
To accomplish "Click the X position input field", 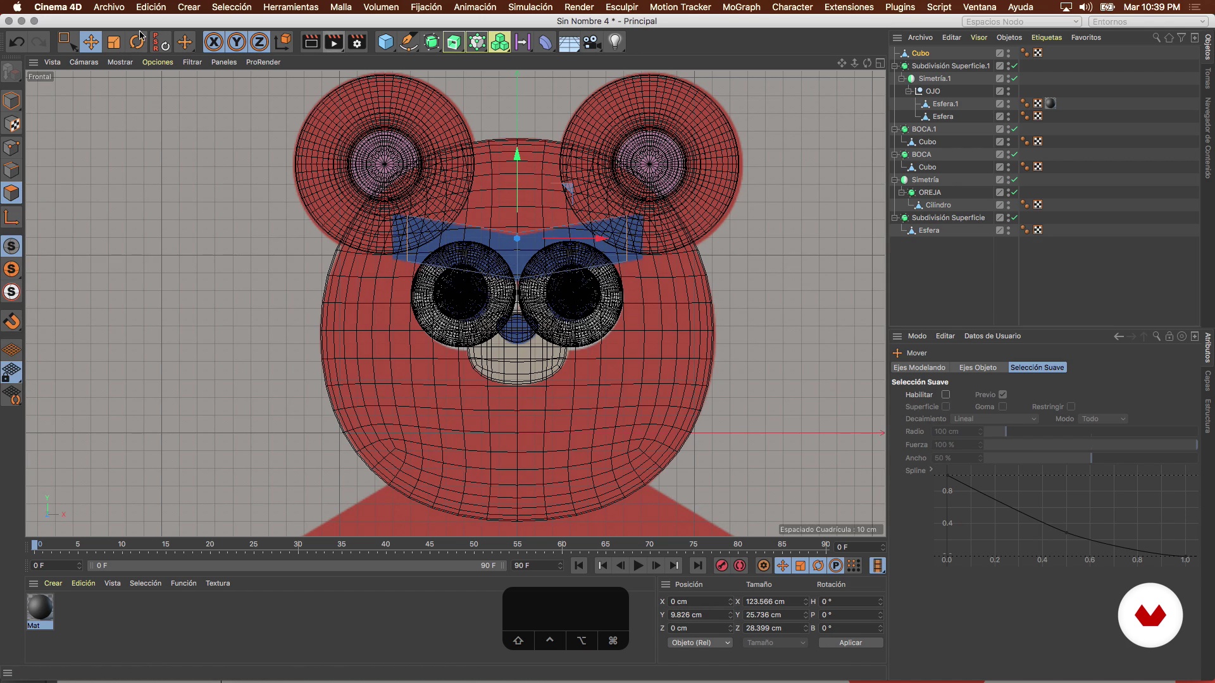I will tap(700, 601).
